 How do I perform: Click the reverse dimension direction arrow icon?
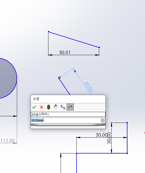pyautogui.click(x=56, y=107)
